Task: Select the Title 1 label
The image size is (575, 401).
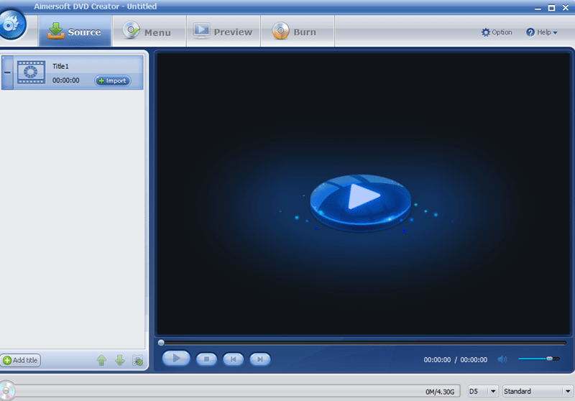Action: click(x=60, y=66)
